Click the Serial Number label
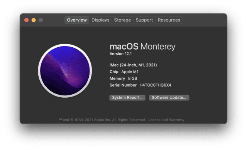 coord(123,85)
